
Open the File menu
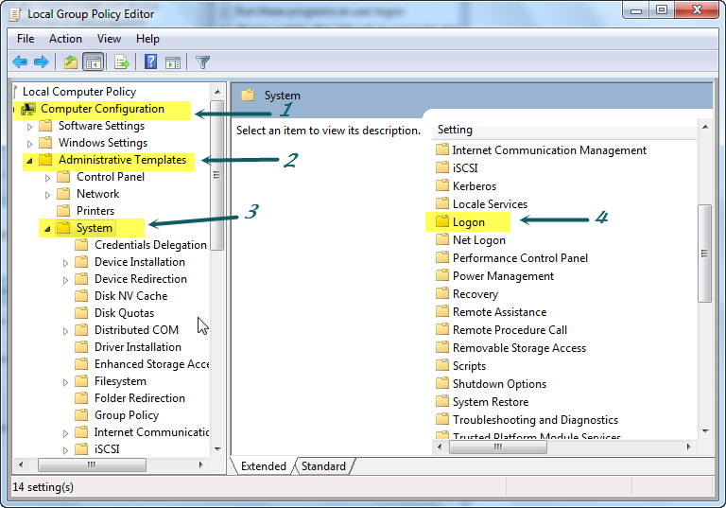[x=26, y=39]
